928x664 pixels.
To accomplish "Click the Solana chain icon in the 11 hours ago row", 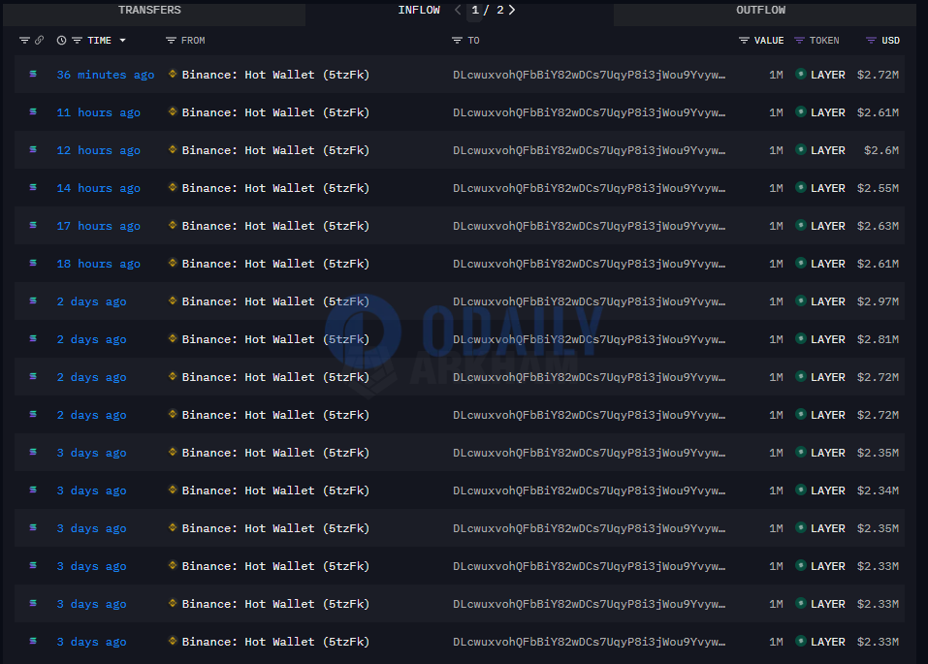I will [33, 111].
